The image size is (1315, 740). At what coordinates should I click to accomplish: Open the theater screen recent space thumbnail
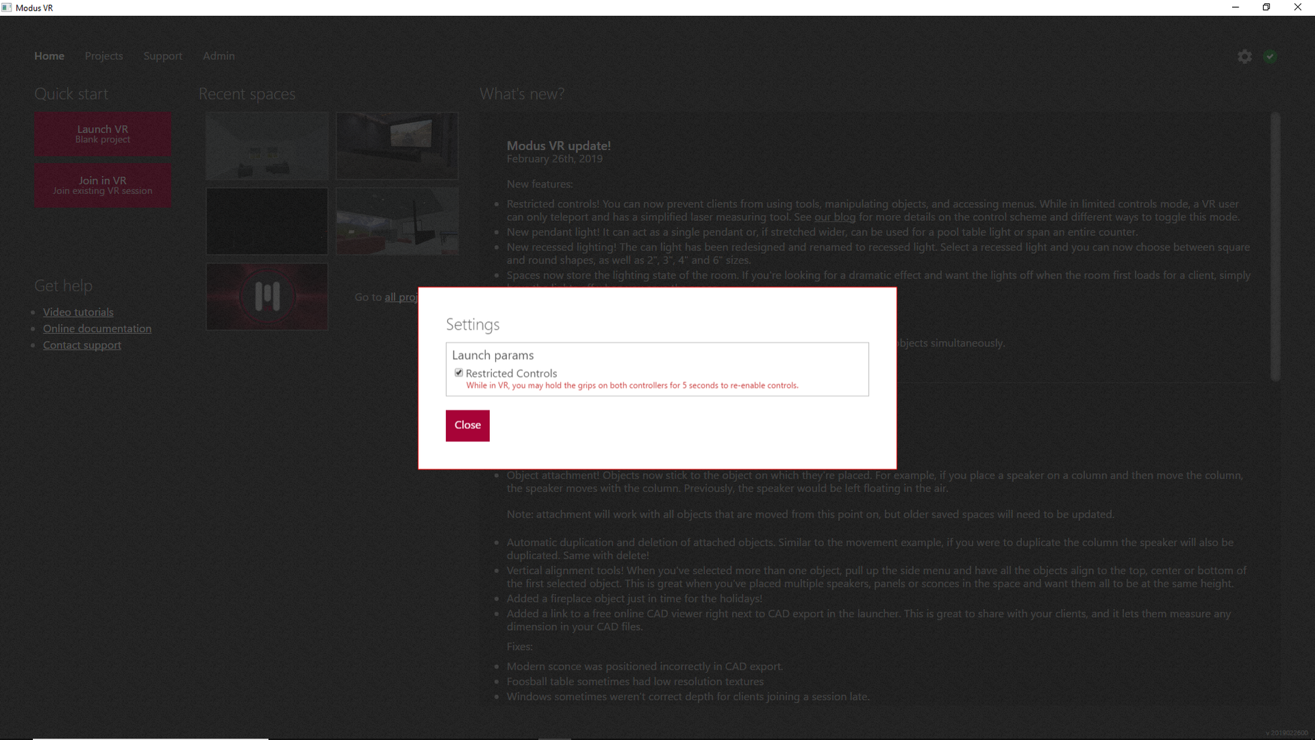click(397, 145)
